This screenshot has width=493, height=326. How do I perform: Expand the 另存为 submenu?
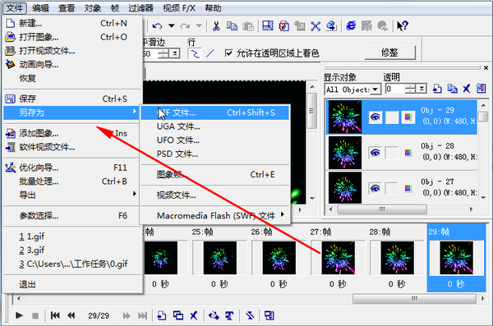pos(71,112)
